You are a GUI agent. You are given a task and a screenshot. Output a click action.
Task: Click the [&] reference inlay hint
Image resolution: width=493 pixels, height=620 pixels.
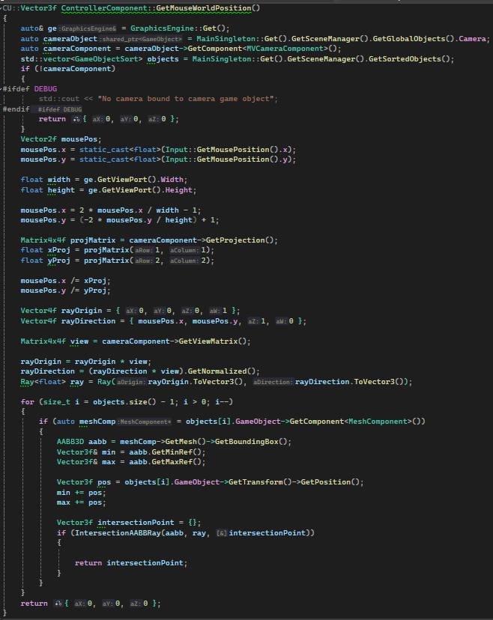(x=222, y=533)
